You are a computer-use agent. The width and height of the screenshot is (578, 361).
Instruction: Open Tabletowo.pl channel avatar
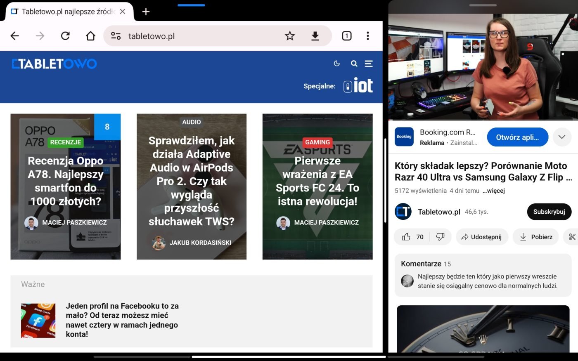point(403,212)
